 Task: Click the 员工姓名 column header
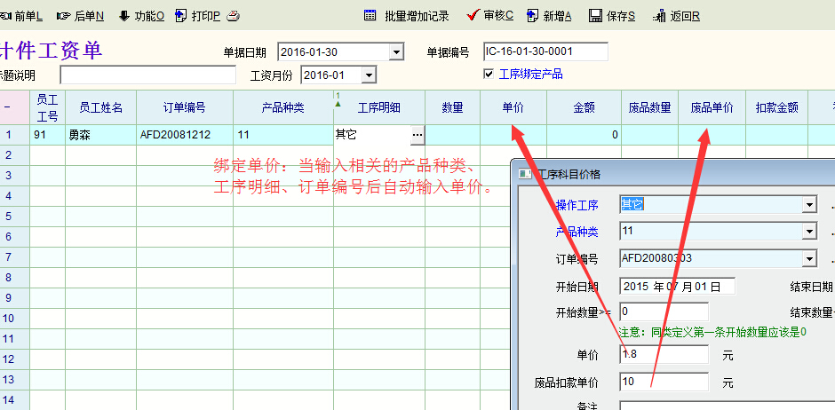pos(101,108)
